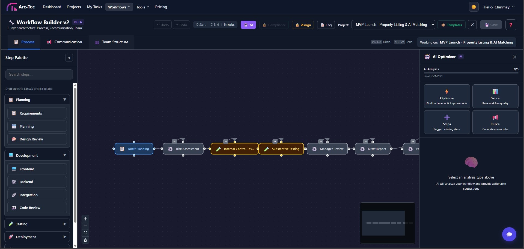Click the arrow badge above Risk Assessment node
524x249 pixels.
click(x=174, y=142)
